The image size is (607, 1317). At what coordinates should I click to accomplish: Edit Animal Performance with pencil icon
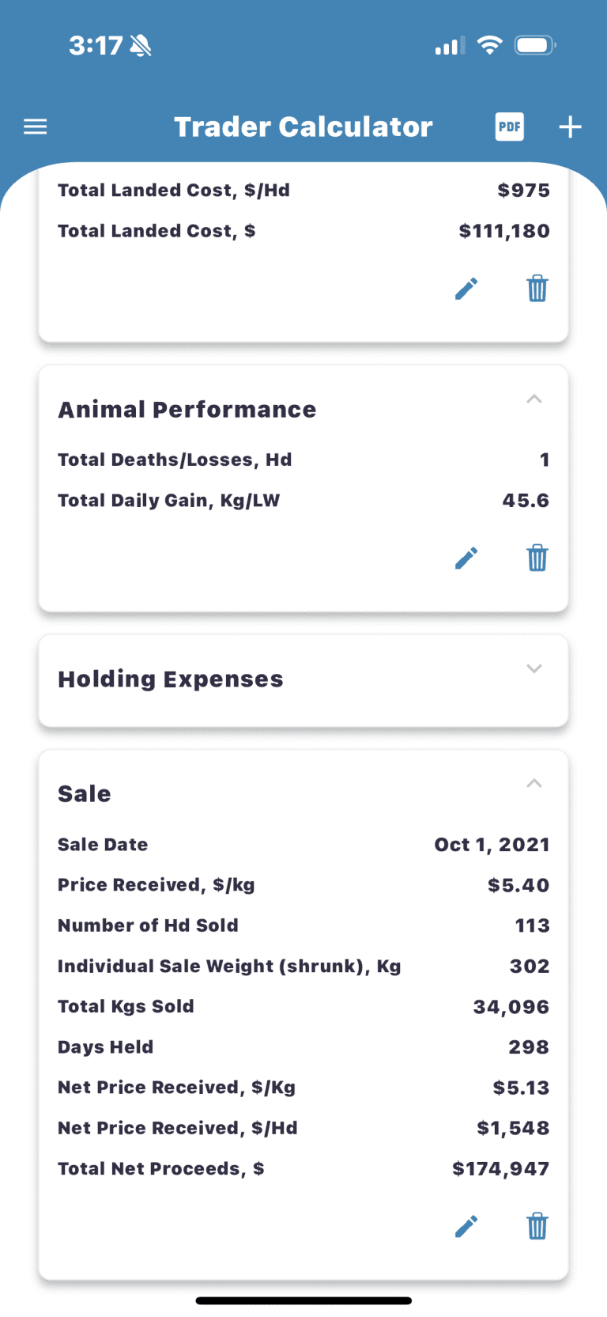(466, 558)
